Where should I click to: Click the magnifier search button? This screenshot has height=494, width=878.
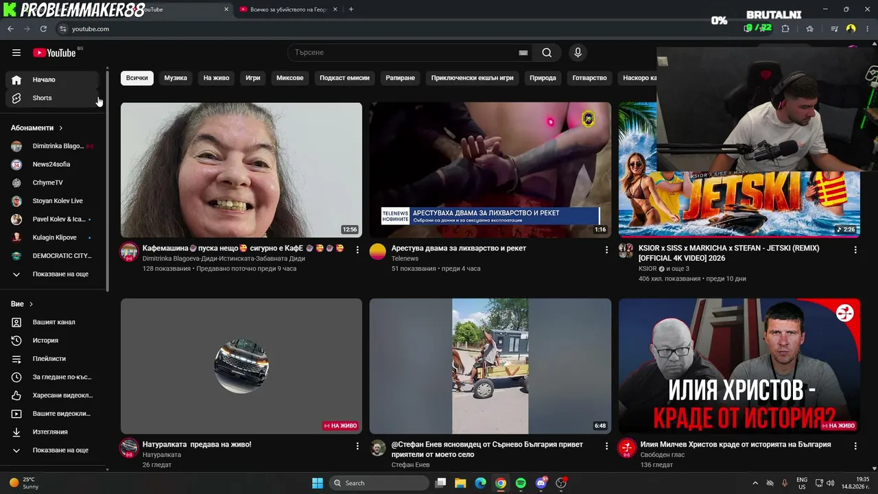click(x=547, y=53)
